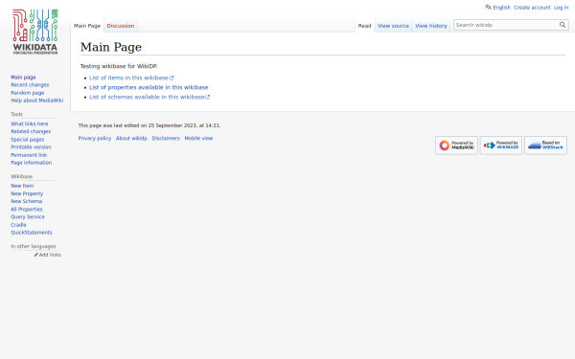This screenshot has height=359, width=575.
Task: Open the View history tab
Action: [431, 26]
